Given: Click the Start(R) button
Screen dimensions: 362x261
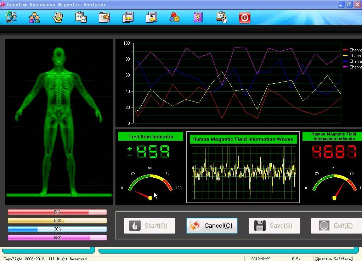Looking at the screenshot, I should pos(149,226).
